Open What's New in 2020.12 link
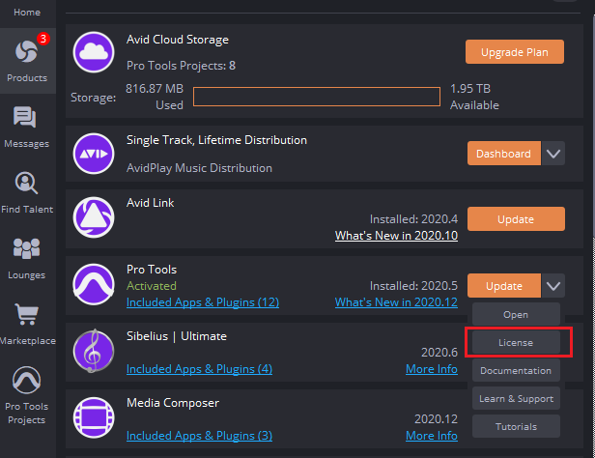The height and width of the screenshot is (458, 595). [396, 302]
